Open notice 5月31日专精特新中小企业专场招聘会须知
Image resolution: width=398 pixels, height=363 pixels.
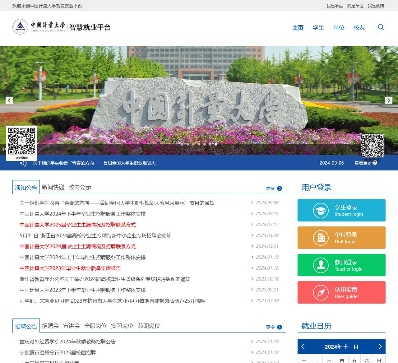point(95,235)
